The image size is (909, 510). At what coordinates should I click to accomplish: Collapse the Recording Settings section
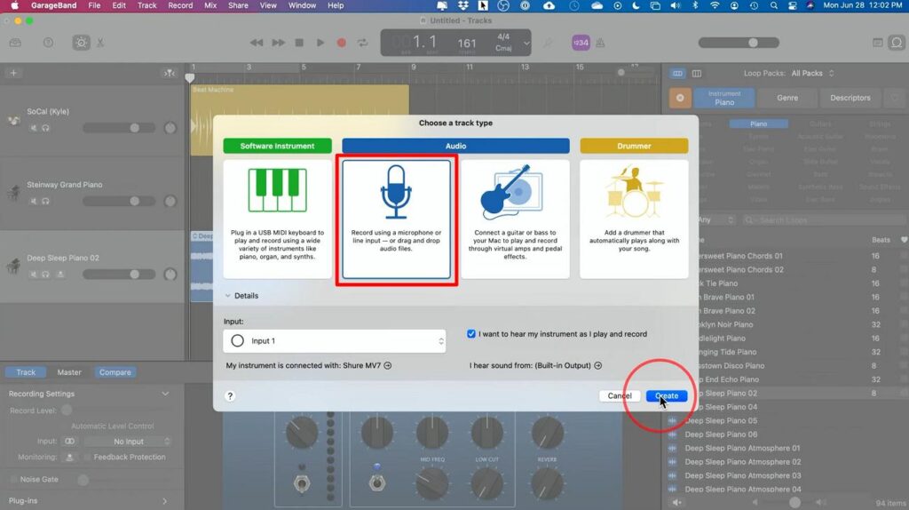(165, 394)
